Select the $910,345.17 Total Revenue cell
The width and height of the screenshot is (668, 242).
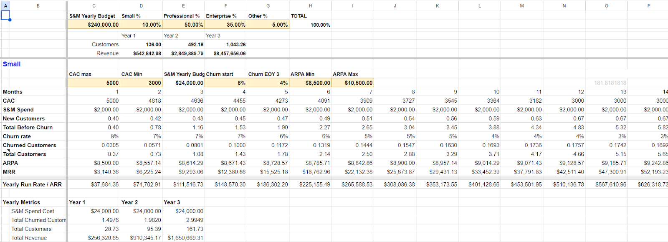pos(141,238)
